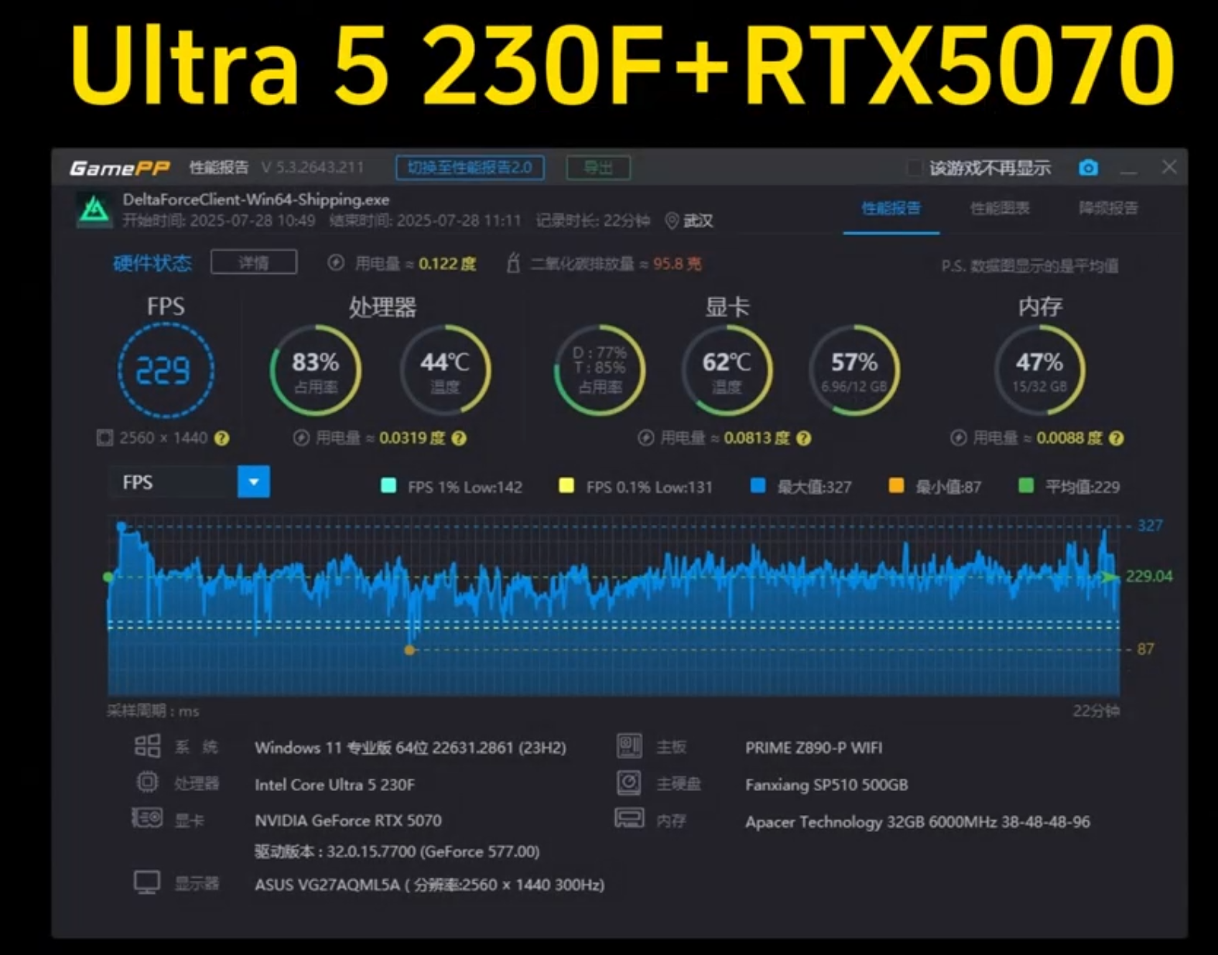The height and width of the screenshot is (955, 1218).
Task: Click the GPU D:77% T:85% usage gauge
Action: (x=600, y=370)
